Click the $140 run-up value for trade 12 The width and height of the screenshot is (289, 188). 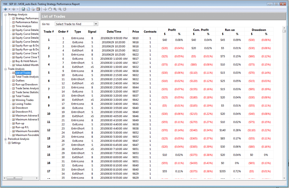[x=223, y=130]
